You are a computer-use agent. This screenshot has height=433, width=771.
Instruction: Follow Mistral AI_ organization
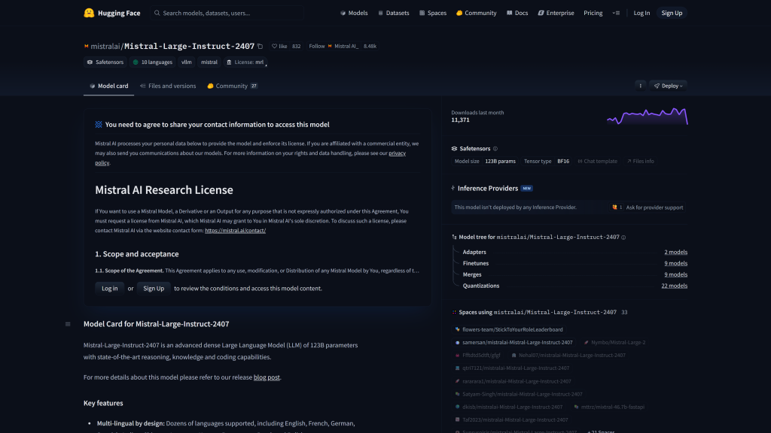[317, 46]
